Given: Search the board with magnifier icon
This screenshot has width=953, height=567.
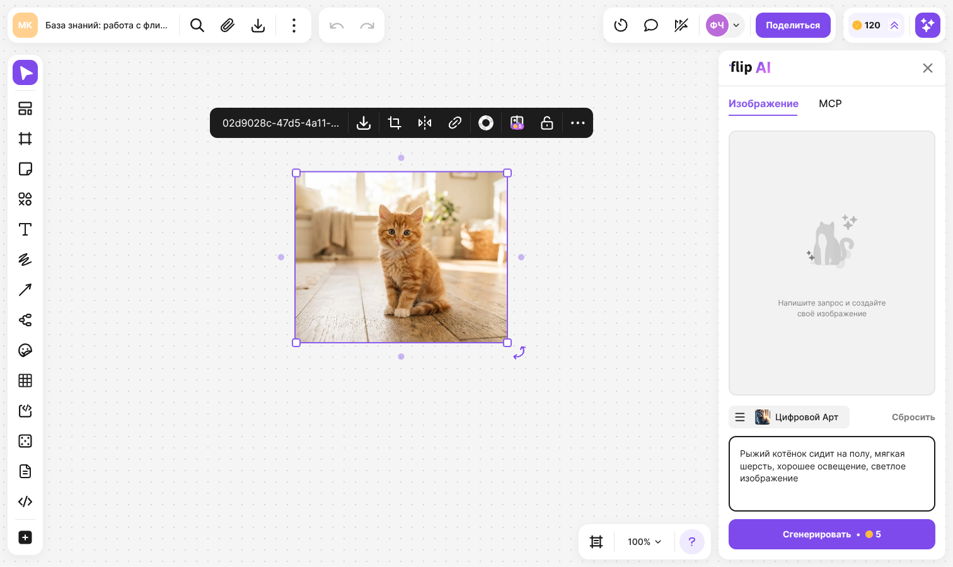Looking at the screenshot, I should (x=197, y=25).
